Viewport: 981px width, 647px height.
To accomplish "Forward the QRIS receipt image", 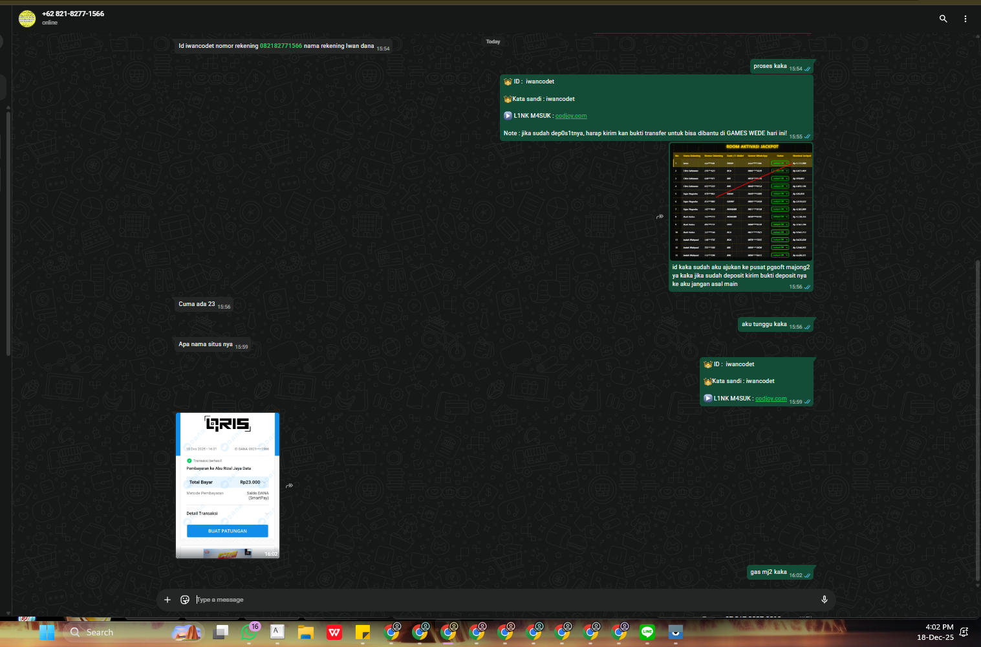I will [x=289, y=485].
